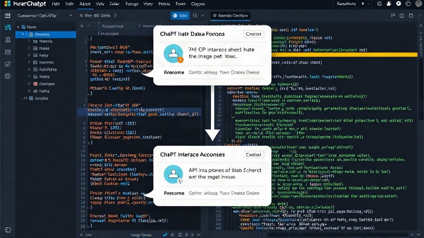Viewport: 424px width, 238px height.
Task: Click the yellow highlighted line in right editor
Action: (344, 55)
